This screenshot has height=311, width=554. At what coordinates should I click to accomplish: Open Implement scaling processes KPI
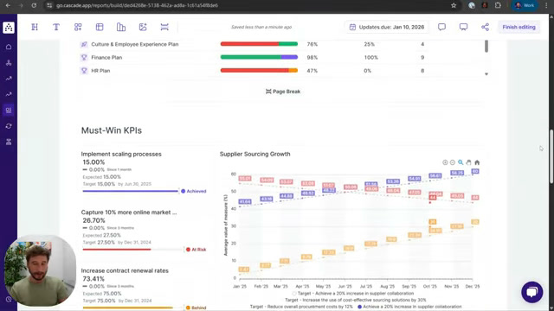pos(121,154)
